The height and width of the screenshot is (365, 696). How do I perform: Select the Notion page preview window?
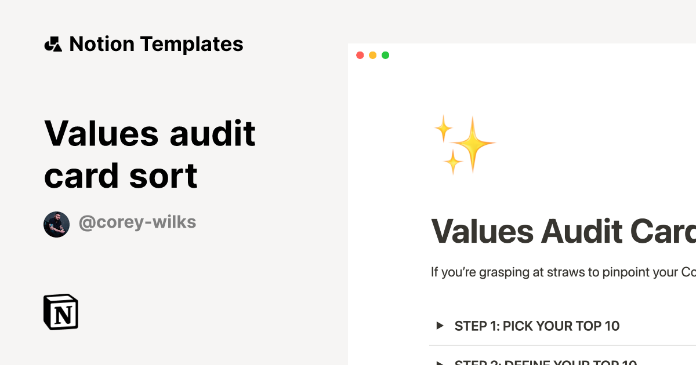(521, 203)
